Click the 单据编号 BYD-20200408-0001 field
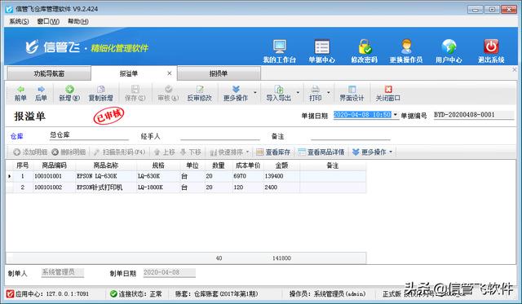Screen dimensions: 522x304 (474, 115)
